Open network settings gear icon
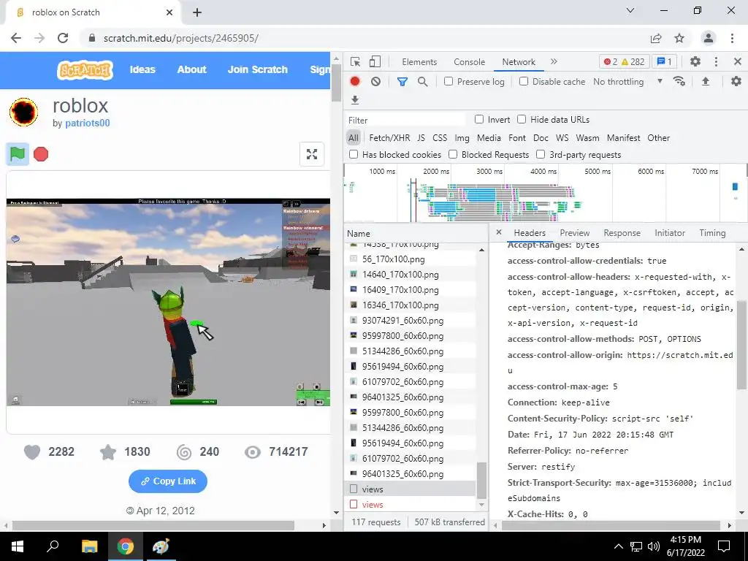Screen dimensions: 748x561 pos(736,82)
